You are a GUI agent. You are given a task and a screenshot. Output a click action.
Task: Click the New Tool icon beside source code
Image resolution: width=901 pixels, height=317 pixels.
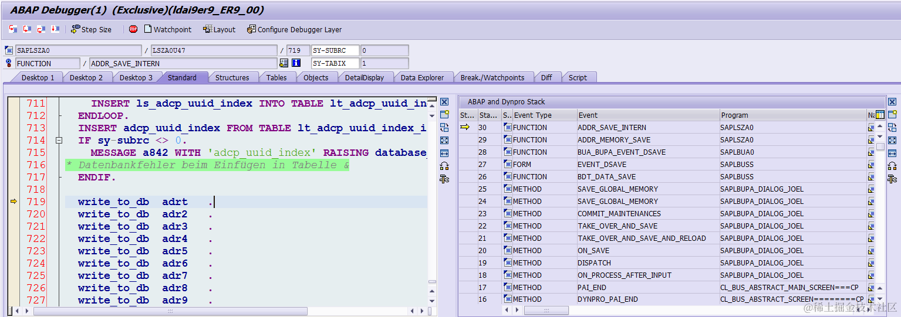[x=444, y=114]
